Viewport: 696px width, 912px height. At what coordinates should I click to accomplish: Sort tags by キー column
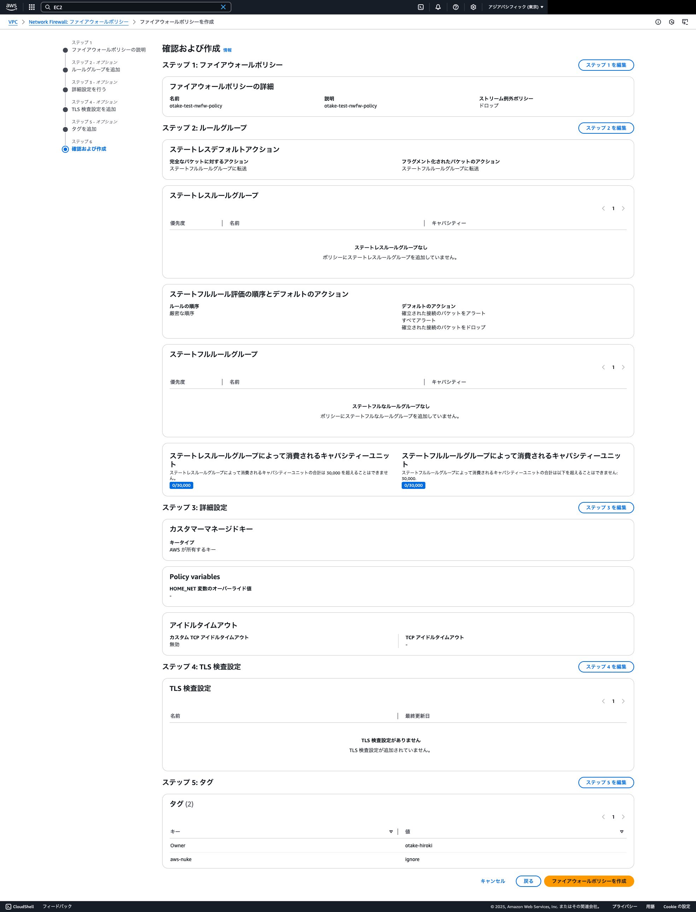(x=391, y=832)
